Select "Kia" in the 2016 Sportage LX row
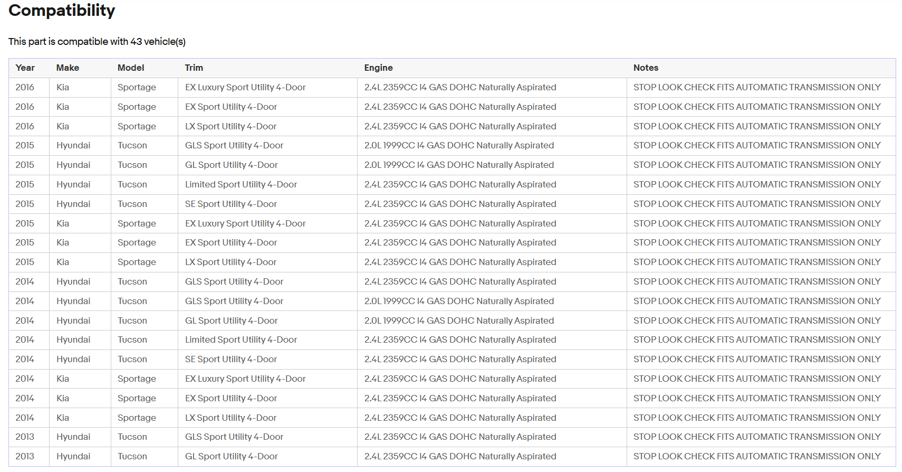Image resolution: width=902 pixels, height=472 pixels. (63, 127)
